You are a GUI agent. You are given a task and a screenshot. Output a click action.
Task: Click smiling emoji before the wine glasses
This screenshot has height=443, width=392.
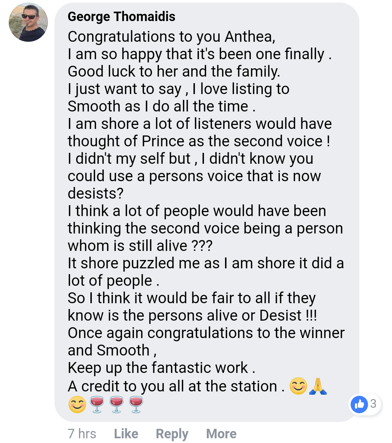(77, 404)
